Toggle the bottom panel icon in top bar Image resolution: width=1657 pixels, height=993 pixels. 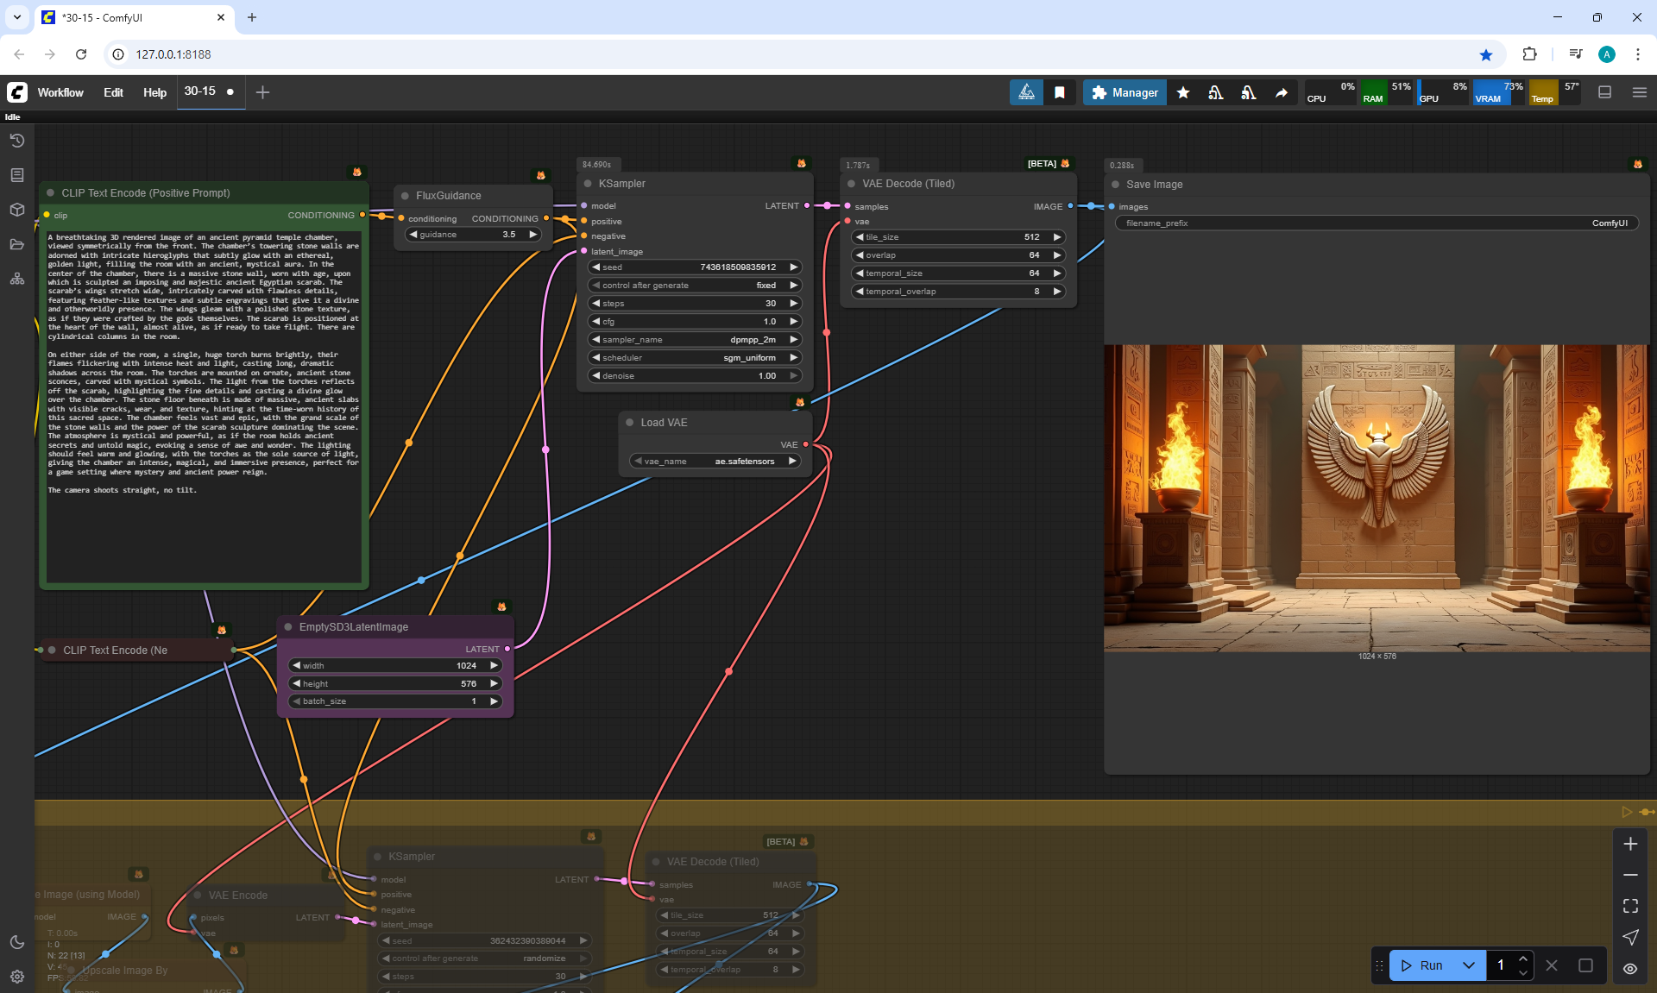[1605, 92]
